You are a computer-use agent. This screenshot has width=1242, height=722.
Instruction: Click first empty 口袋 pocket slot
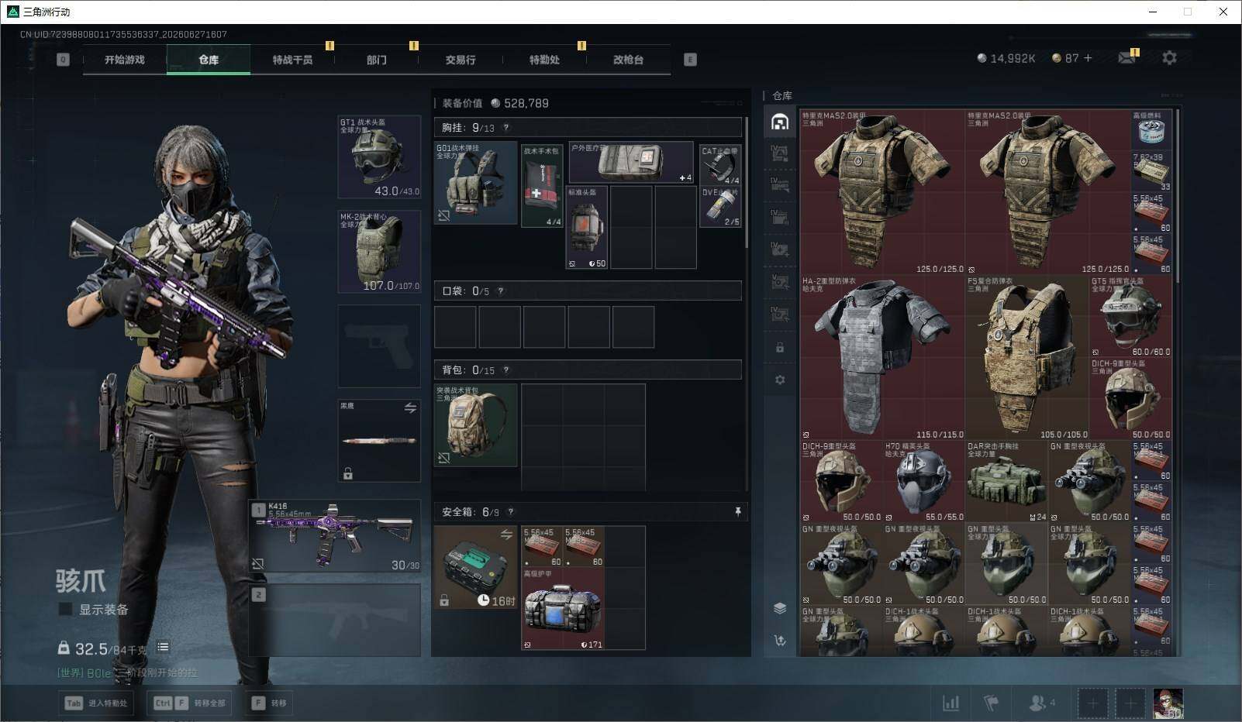(x=455, y=327)
